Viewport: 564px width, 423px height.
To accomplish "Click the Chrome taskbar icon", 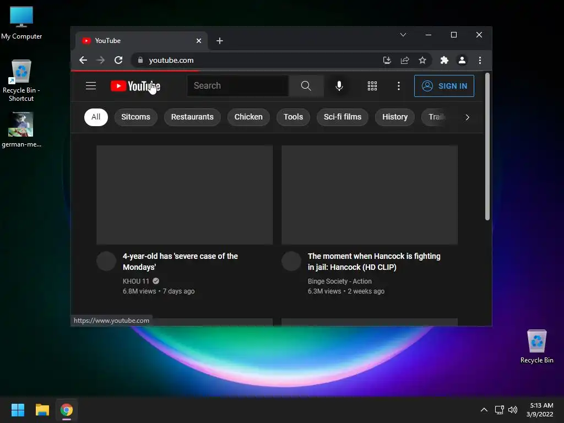I will [67, 410].
